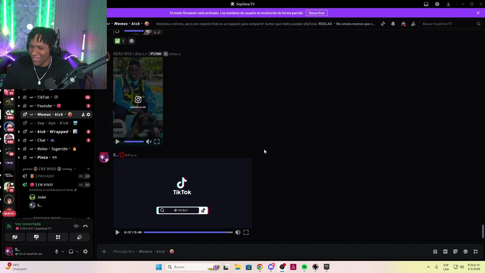This screenshot has width=485, height=273.
Task: Open user settings gear icon
Action: 85,251
